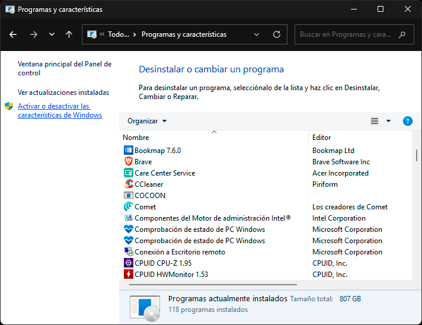Image resolution: width=422 pixels, height=325 pixels.
Task: Open Ventana principal del Panel de control
Action: click(65, 68)
